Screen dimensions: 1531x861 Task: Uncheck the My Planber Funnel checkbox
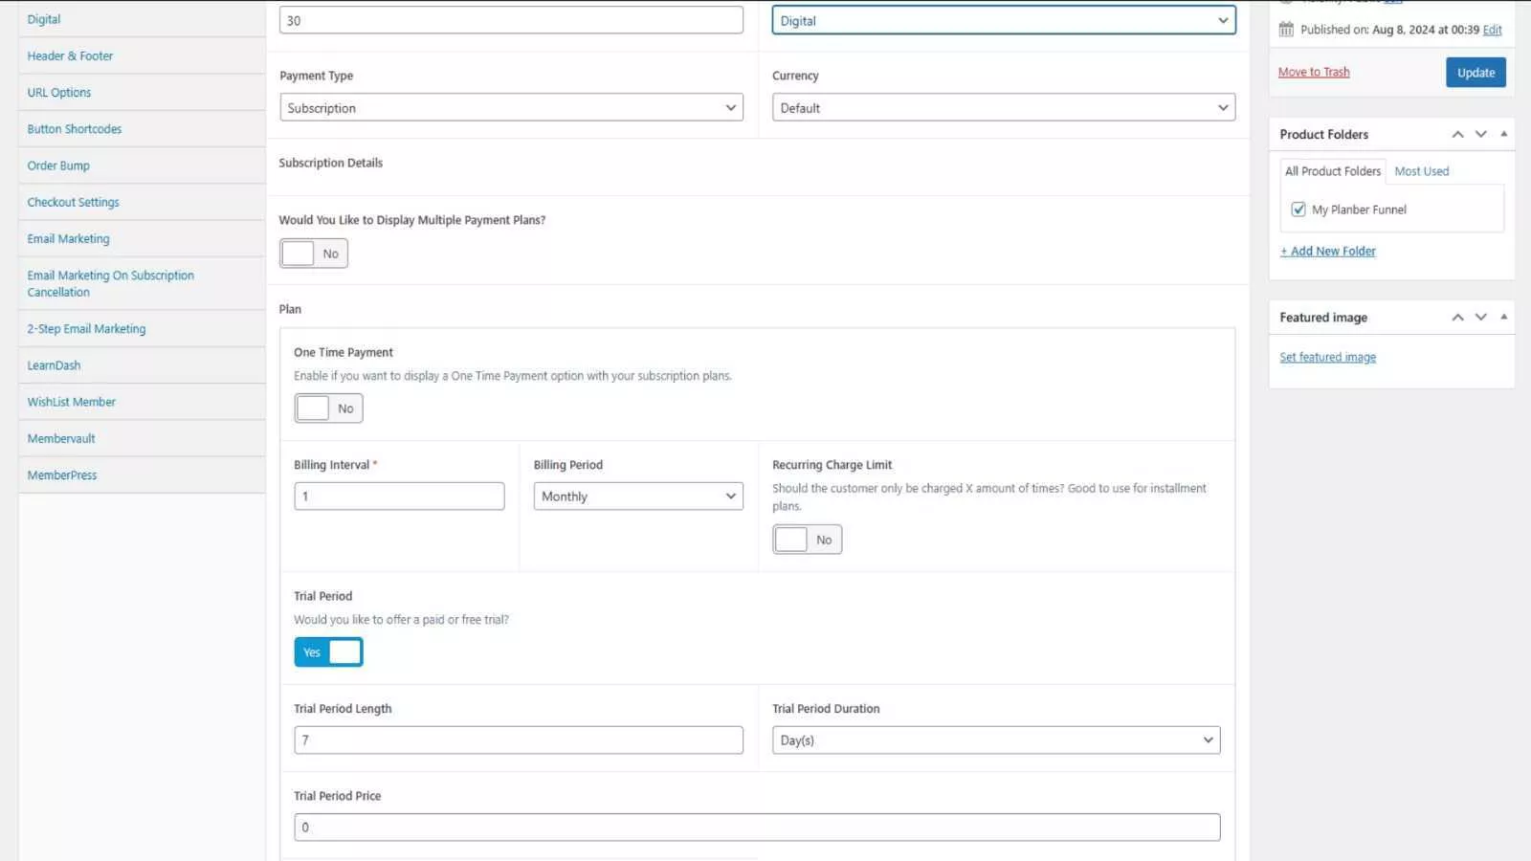tap(1298, 210)
